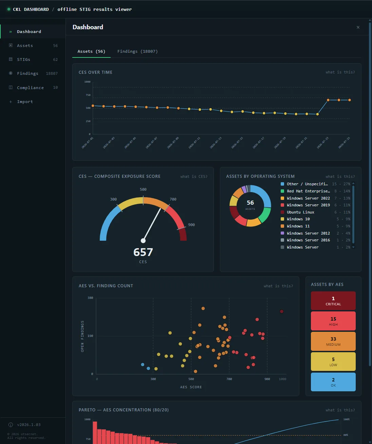The image size is (372, 444).
Task: Click the Findings target icon in sidebar
Action: pyautogui.click(x=11, y=73)
